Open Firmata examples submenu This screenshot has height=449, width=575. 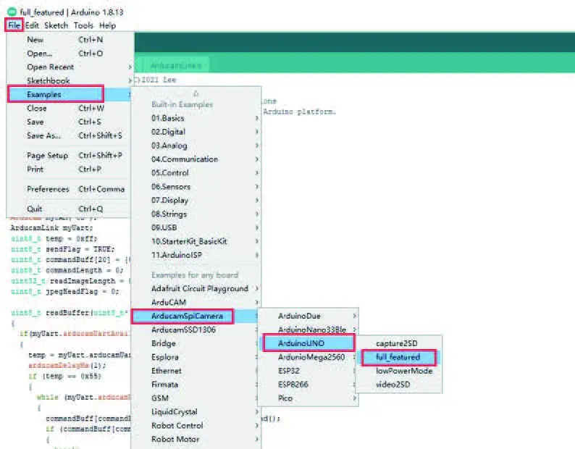[196, 385]
